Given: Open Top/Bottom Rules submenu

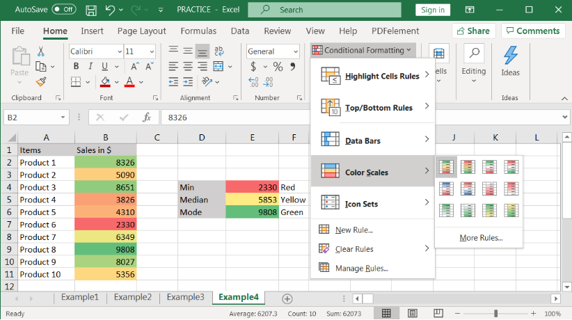Looking at the screenshot, I should [x=372, y=107].
